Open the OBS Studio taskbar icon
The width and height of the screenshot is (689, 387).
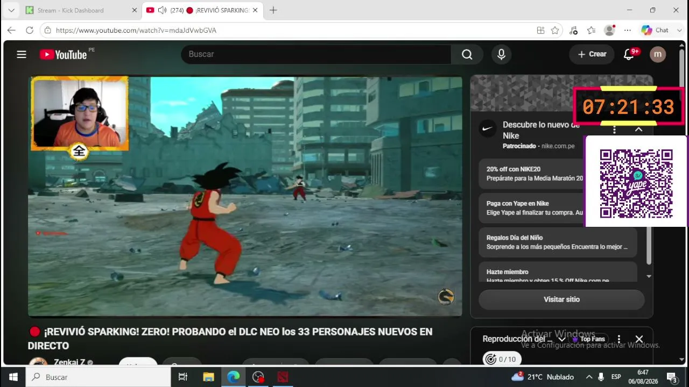[x=258, y=377]
